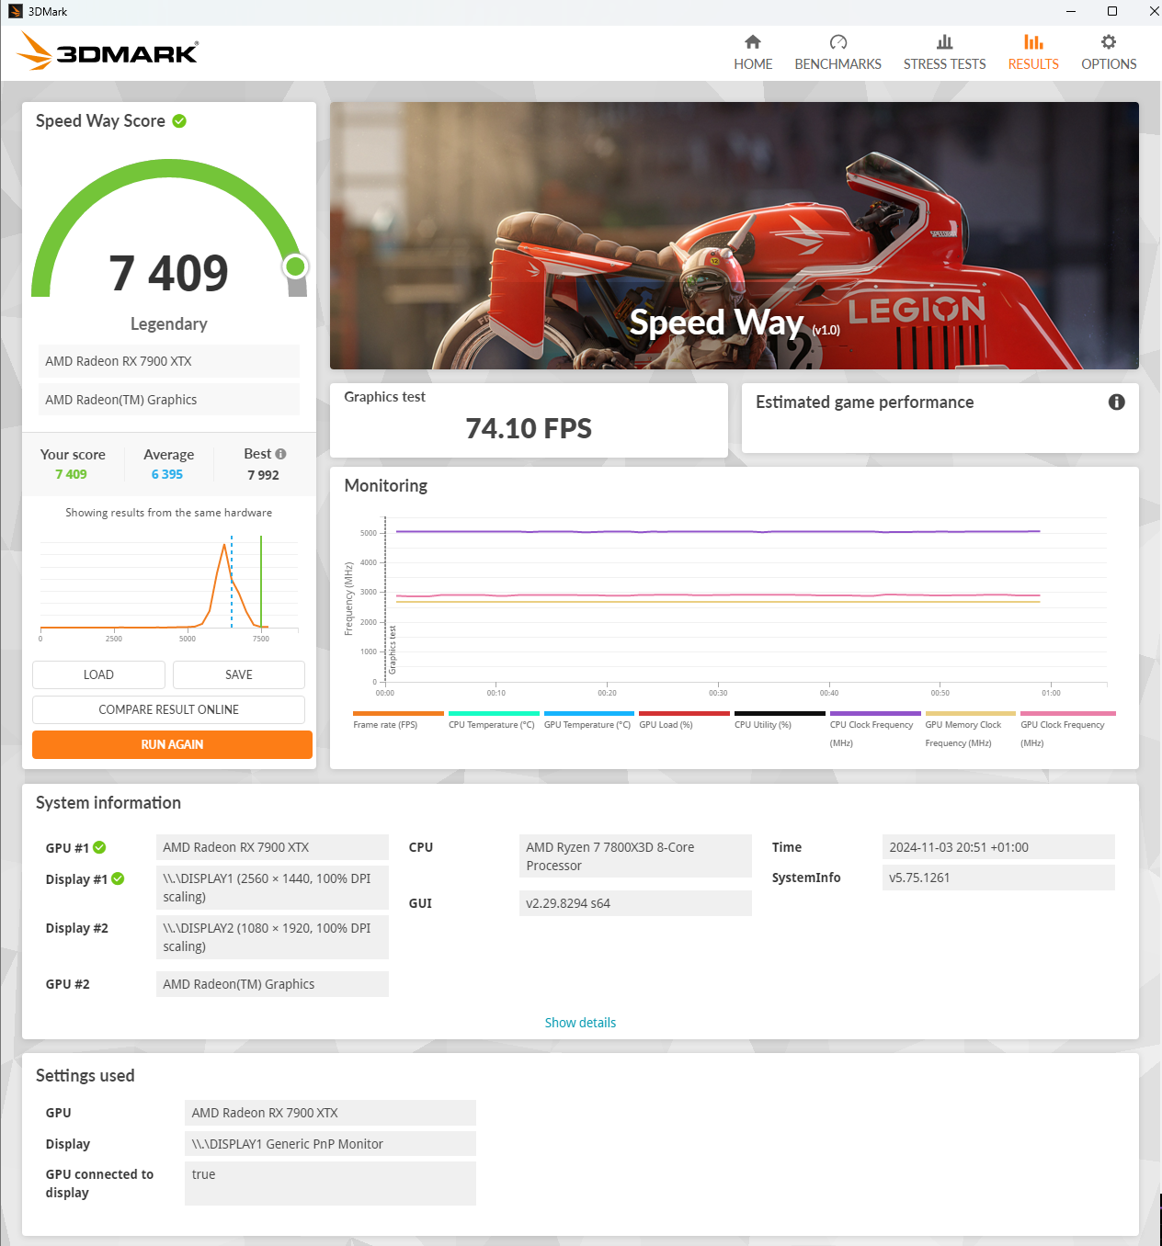Toggle CPU Utility (%) legend swatch
1162x1246 pixels.
780,713
